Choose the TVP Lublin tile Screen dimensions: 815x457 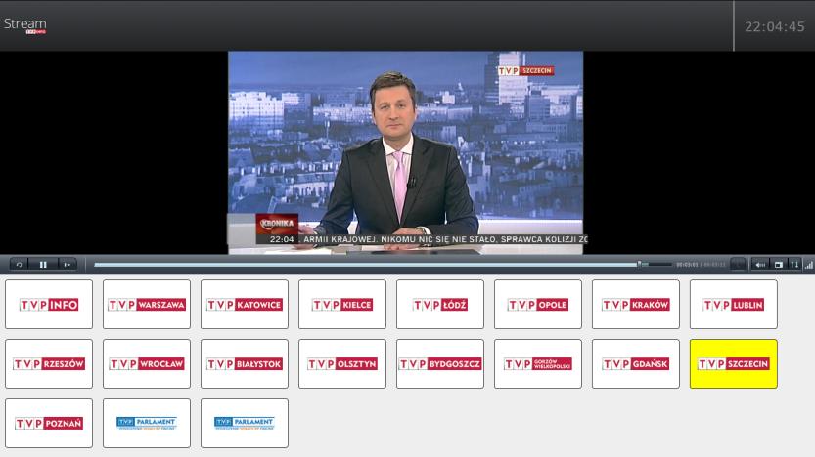tap(734, 305)
